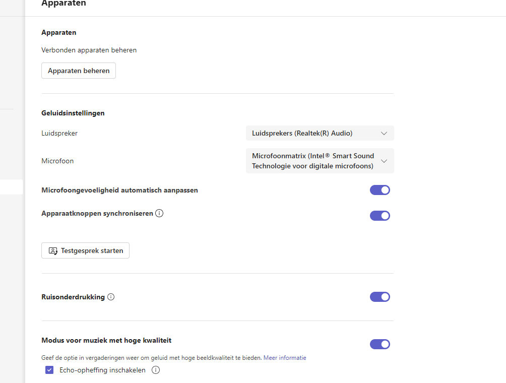The width and height of the screenshot is (506, 383).
Task: Click the chevron arrow of Luidspreker selector
Action: [384, 134]
